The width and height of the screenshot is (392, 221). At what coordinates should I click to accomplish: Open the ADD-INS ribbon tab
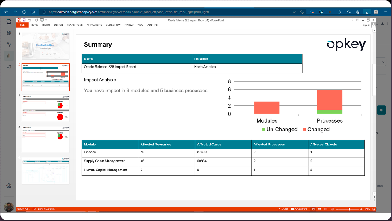point(152,25)
